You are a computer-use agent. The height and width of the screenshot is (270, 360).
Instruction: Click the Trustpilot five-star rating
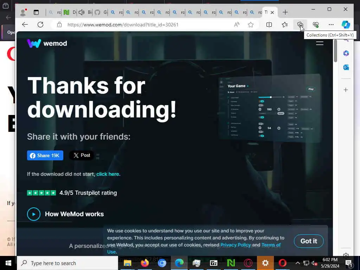(x=41, y=193)
